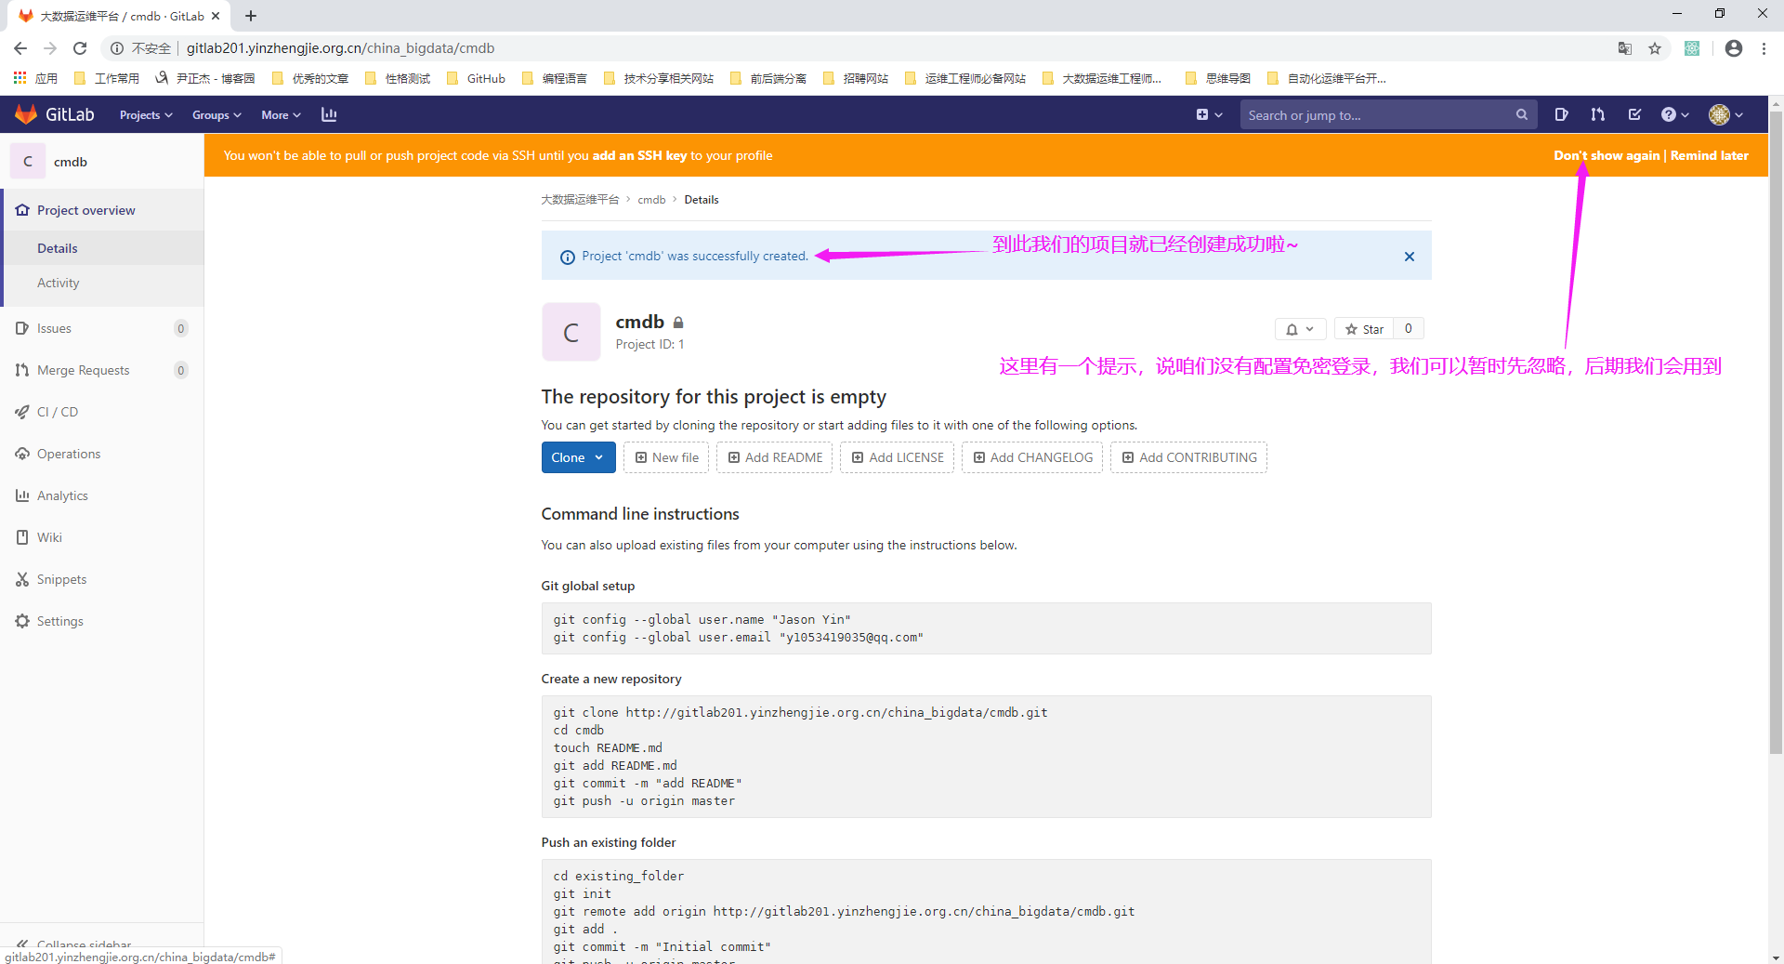Close the cmdb GitLab tab
The width and height of the screenshot is (1784, 964).
pyautogui.click(x=216, y=16)
